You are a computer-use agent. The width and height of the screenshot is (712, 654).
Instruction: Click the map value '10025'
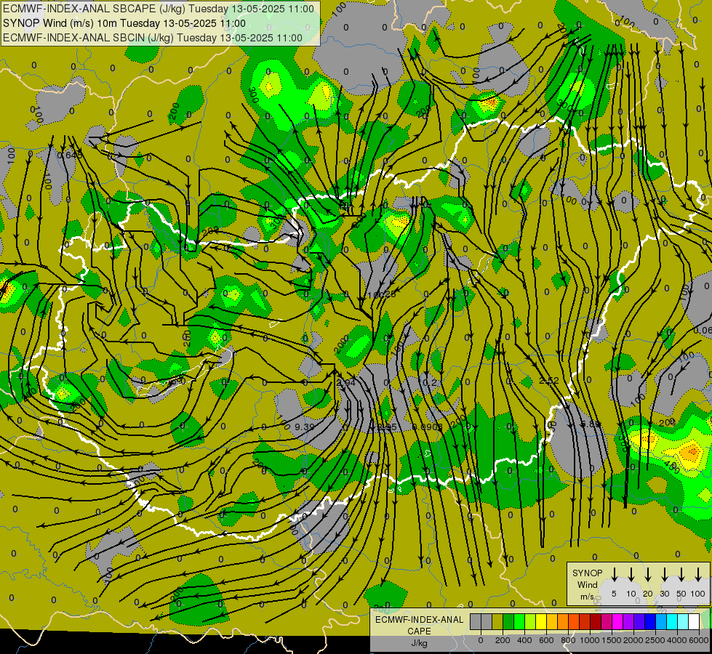[x=381, y=295]
